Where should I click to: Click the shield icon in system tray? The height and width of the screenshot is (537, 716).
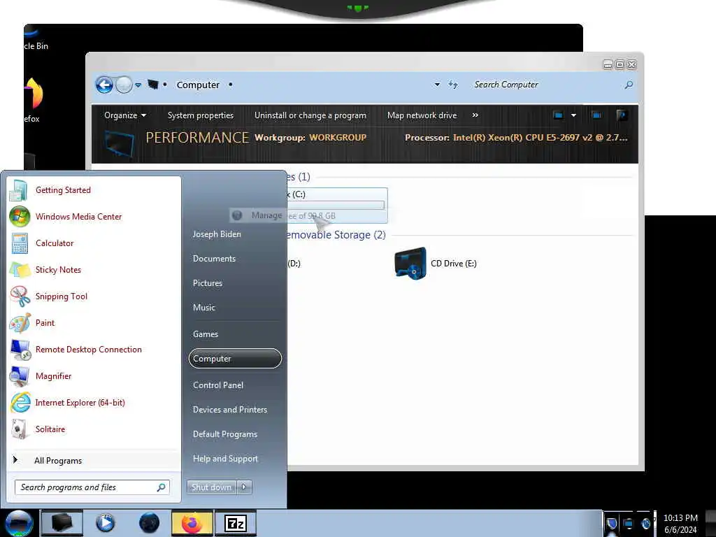point(611,523)
